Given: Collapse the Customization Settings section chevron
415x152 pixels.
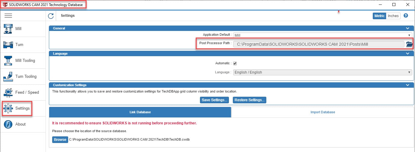Looking at the screenshot, I should tap(407, 85).
